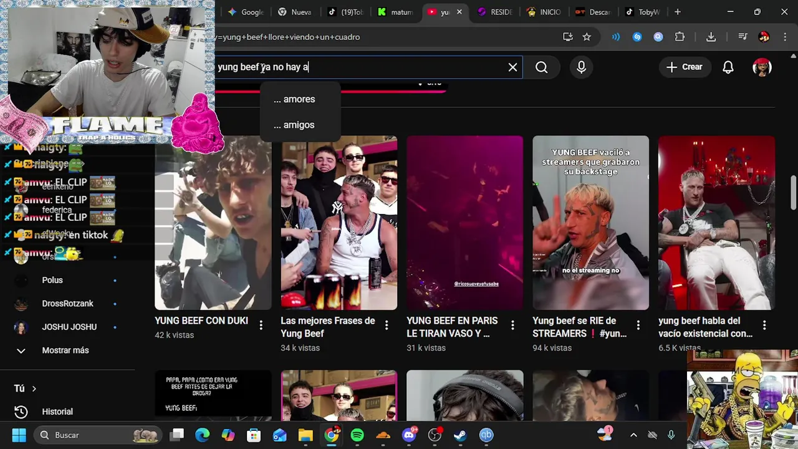Open the Windows Start menu
Screen dimensions: 798x449
click(x=19, y=435)
